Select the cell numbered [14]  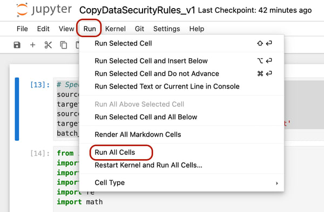click(40, 153)
